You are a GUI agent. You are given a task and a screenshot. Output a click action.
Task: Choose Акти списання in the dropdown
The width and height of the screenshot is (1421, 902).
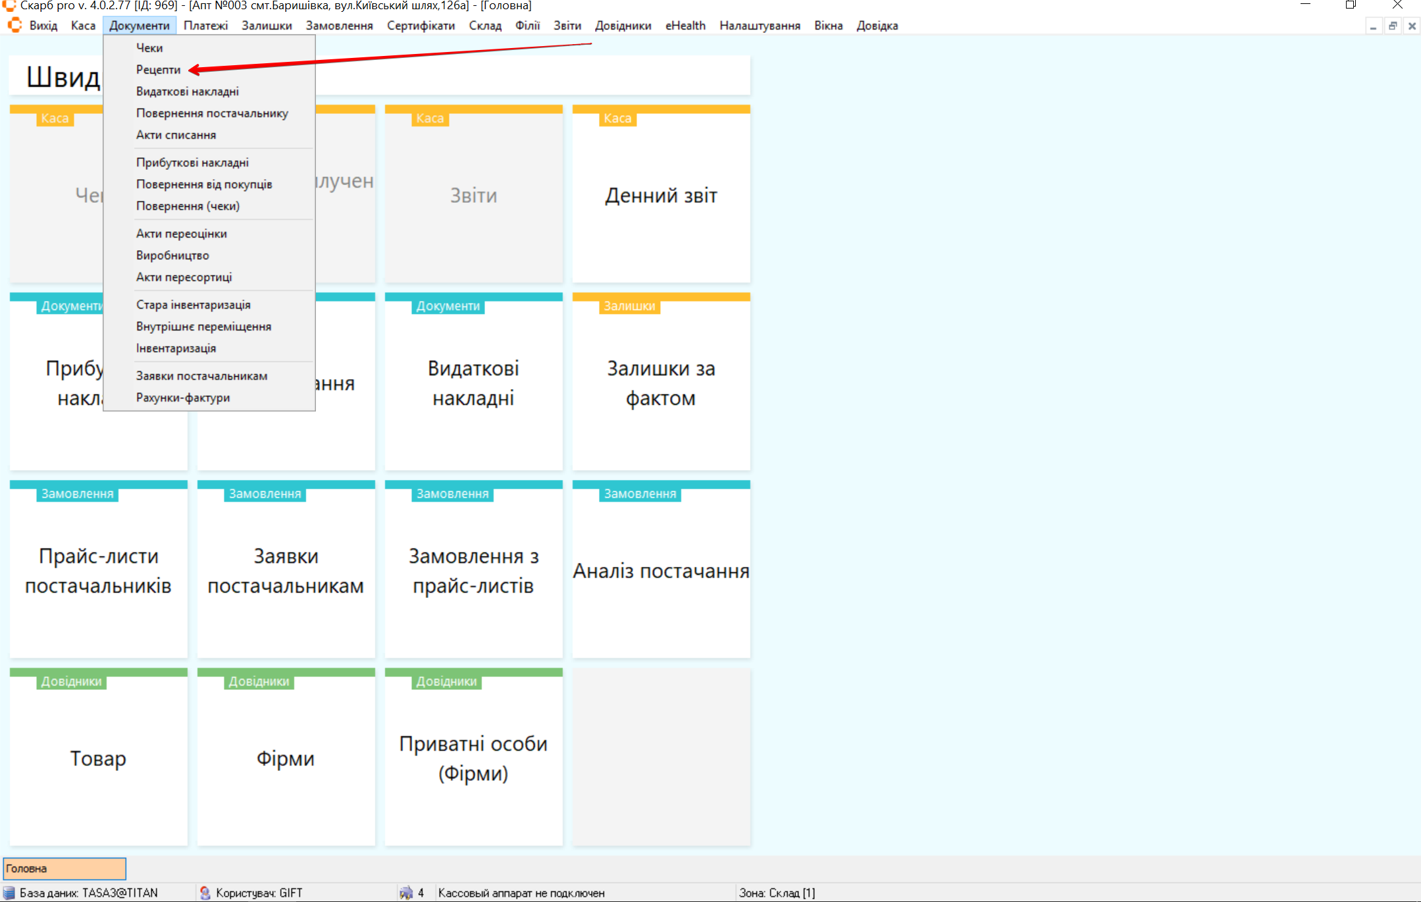tap(176, 135)
